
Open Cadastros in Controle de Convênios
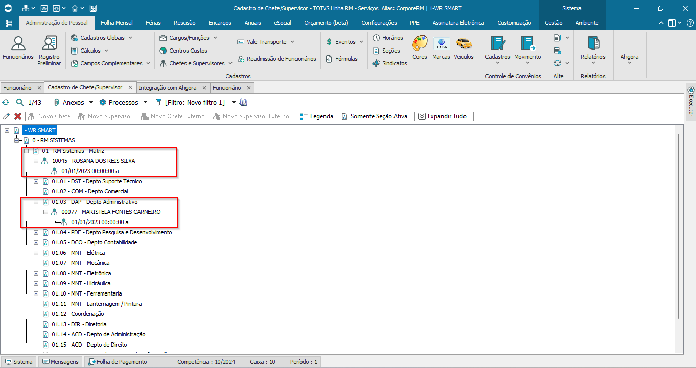tap(498, 51)
